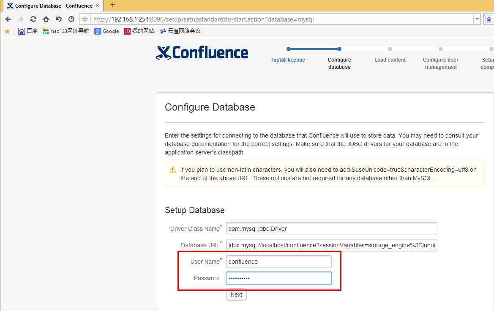This screenshot has height=311, width=494.
Task: Click the Confluence logo
Action: click(202, 52)
